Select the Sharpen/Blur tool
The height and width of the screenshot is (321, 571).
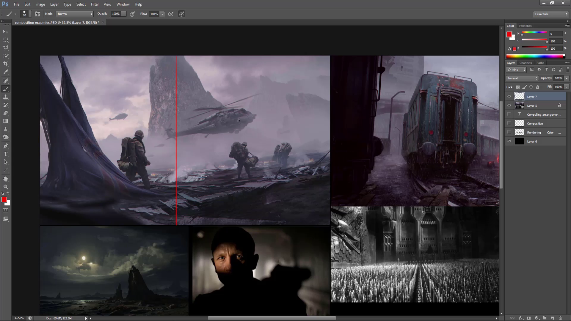[x=6, y=129]
